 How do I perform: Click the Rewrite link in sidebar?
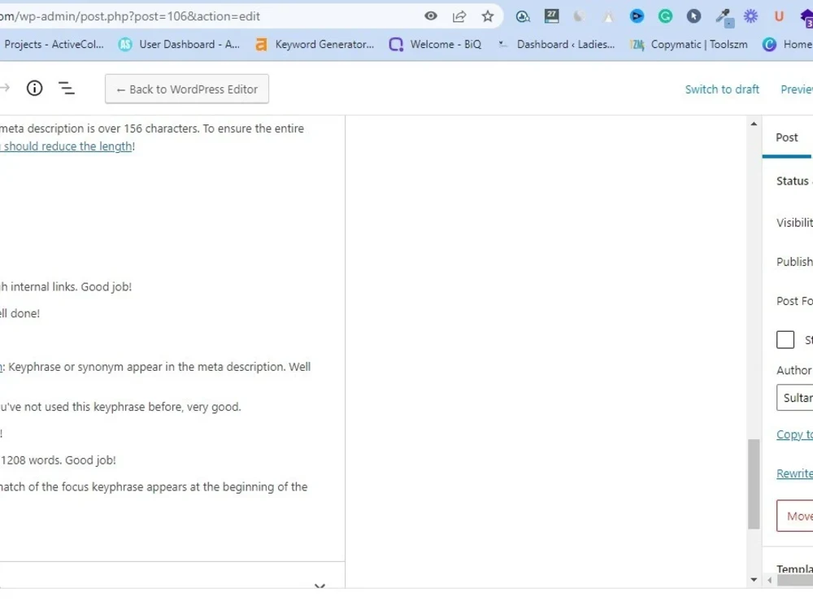tap(794, 473)
